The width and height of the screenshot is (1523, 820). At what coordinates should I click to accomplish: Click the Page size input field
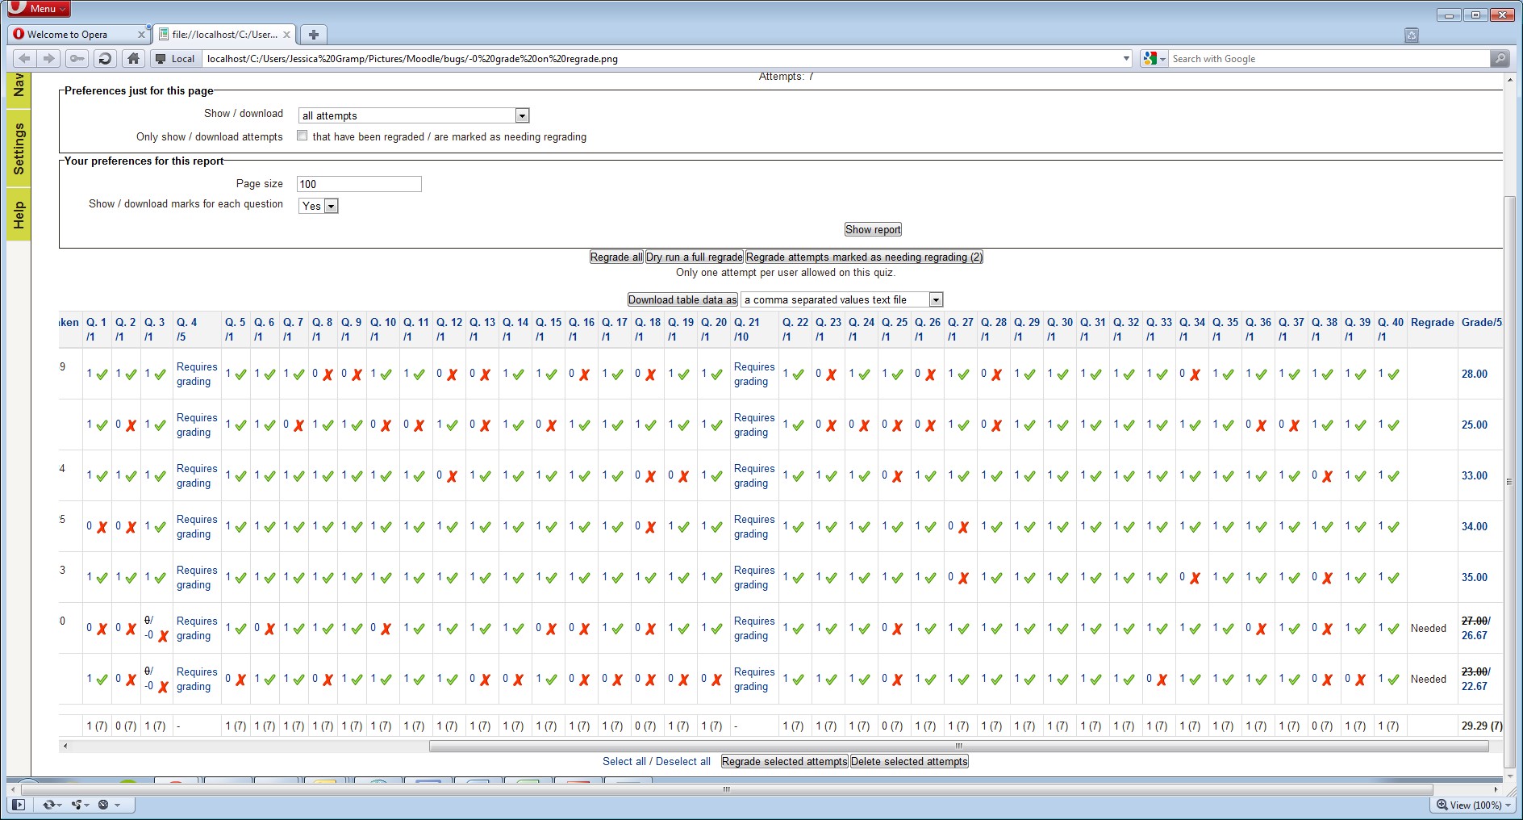coord(359,184)
